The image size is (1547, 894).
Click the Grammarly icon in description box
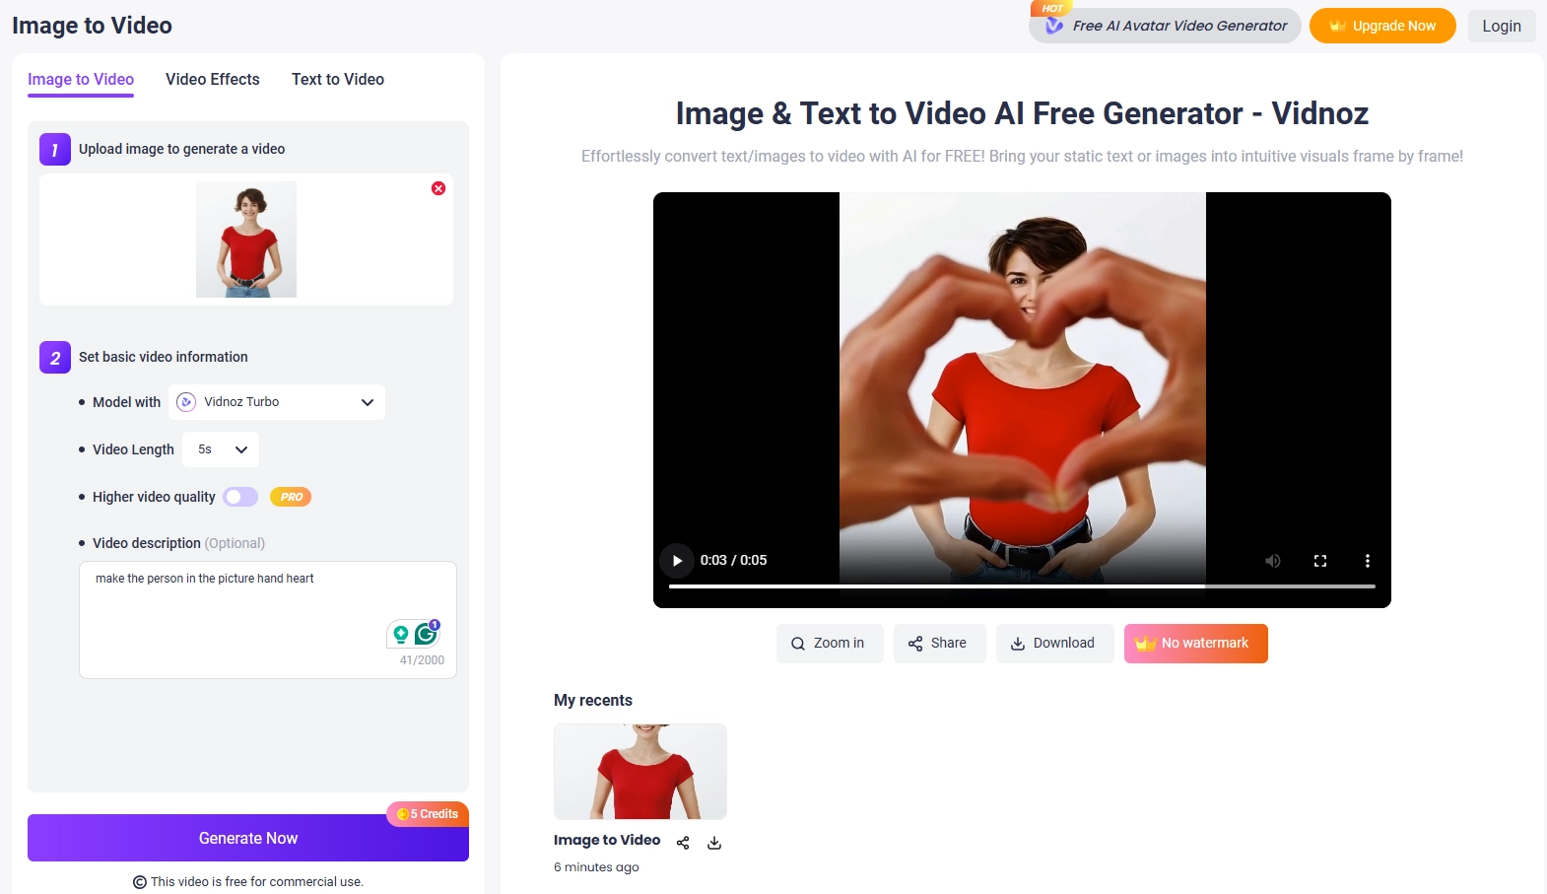tap(427, 634)
